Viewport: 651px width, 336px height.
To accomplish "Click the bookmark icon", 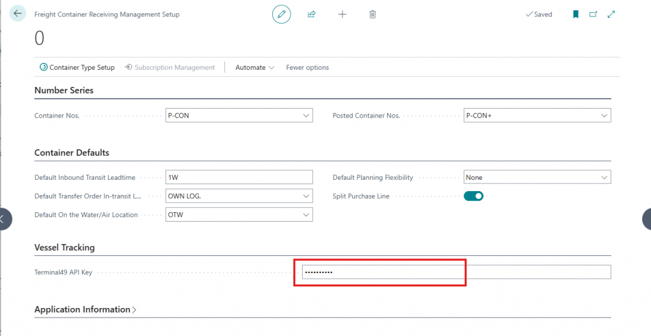I will pyautogui.click(x=575, y=15).
